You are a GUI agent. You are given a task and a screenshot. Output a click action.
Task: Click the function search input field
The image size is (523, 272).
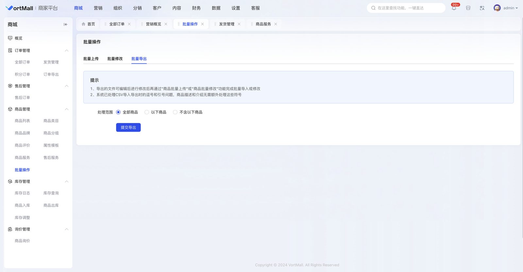pyautogui.click(x=409, y=8)
